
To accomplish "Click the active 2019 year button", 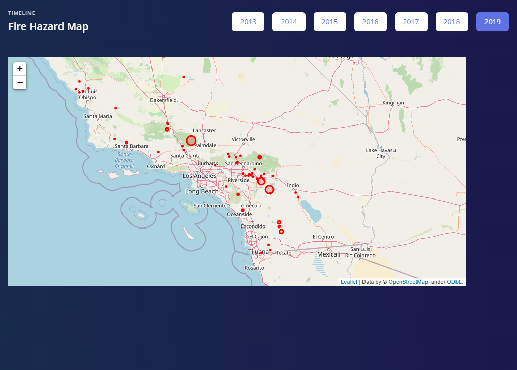I will click(x=493, y=22).
